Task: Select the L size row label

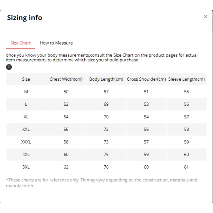Action: click(26, 104)
